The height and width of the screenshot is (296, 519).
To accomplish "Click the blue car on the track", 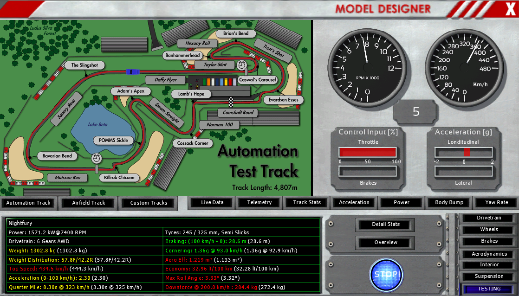I will 132,71.
